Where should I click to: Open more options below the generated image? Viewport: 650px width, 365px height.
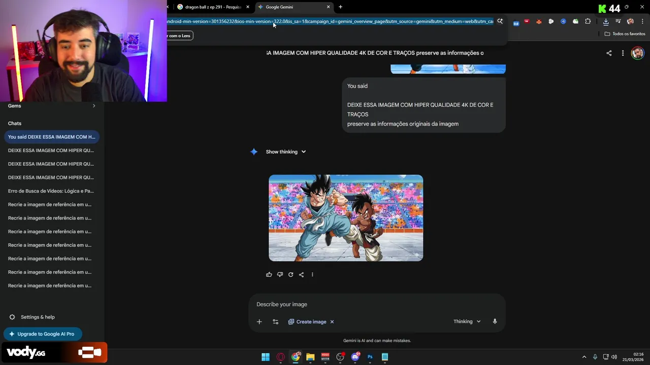pyautogui.click(x=312, y=274)
